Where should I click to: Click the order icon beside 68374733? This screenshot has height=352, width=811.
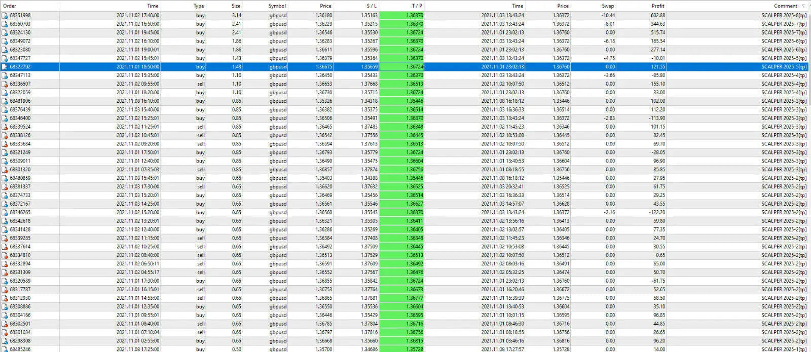click(x=5, y=195)
